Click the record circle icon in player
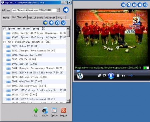This screenshot has width=150, height=122. click(x=140, y=5)
